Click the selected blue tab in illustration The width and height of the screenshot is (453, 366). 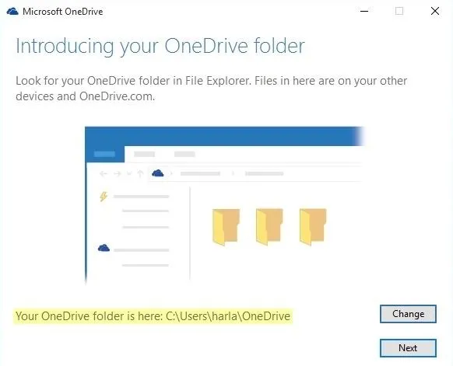tap(104, 154)
